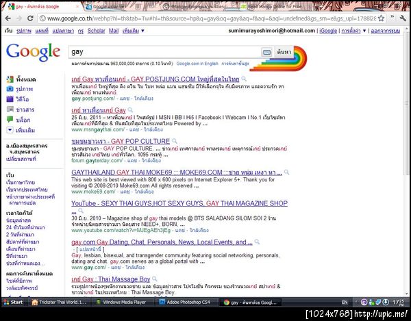This screenshot has height=321, width=411.
Task: Open Scholar in the top navigation bar
Action: 96,31
